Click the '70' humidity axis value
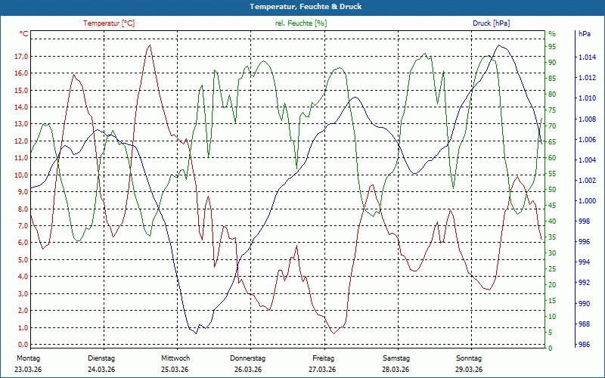 552,126
